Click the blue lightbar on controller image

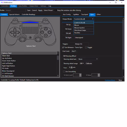30,22
